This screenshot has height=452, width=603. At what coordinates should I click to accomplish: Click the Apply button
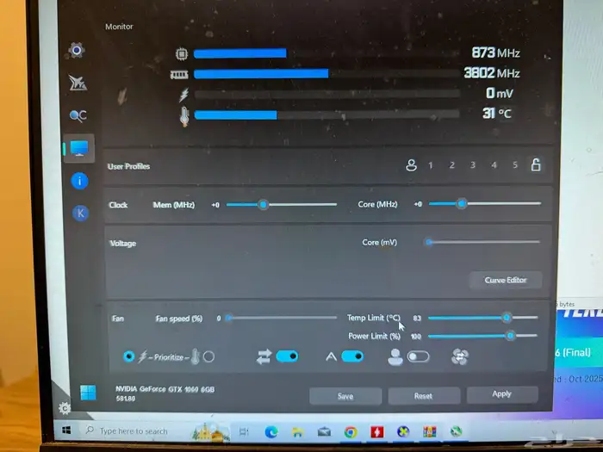pos(501,394)
